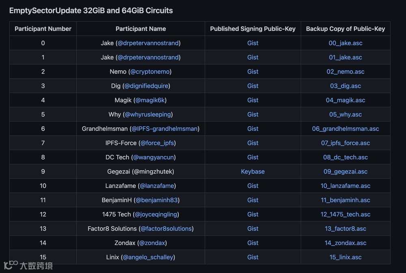Open the 08_dc_tech.asc file link
The width and height of the screenshot is (406, 273).
pyautogui.click(x=346, y=157)
